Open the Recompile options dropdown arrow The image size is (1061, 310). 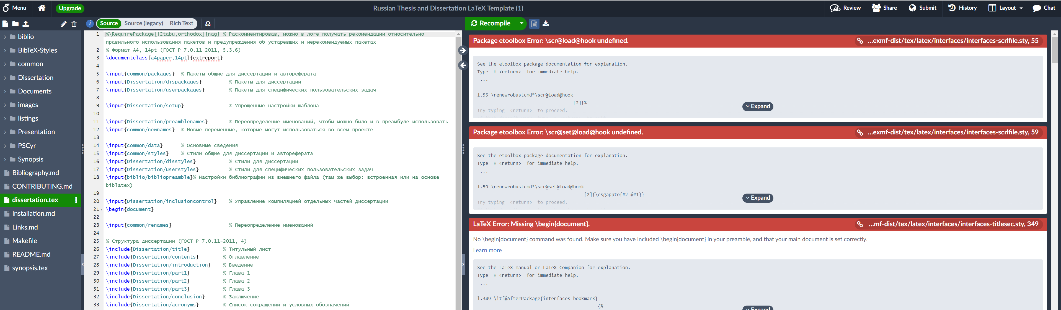(x=522, y=24)
